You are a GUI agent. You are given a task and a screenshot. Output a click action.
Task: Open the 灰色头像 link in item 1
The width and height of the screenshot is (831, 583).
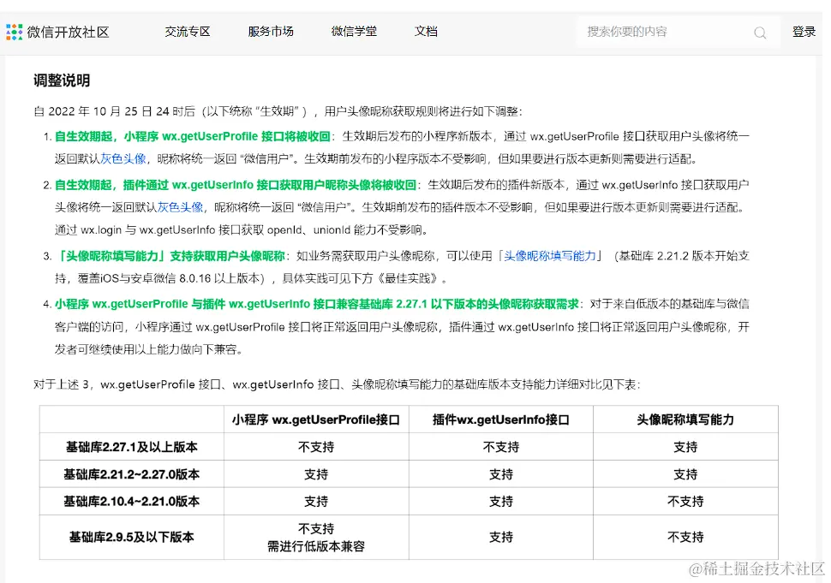pos(123,159)
